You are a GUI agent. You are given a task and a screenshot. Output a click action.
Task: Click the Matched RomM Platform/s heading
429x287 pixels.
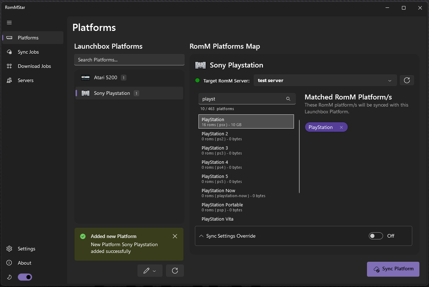pyautogui.click(x=348, y=97)
